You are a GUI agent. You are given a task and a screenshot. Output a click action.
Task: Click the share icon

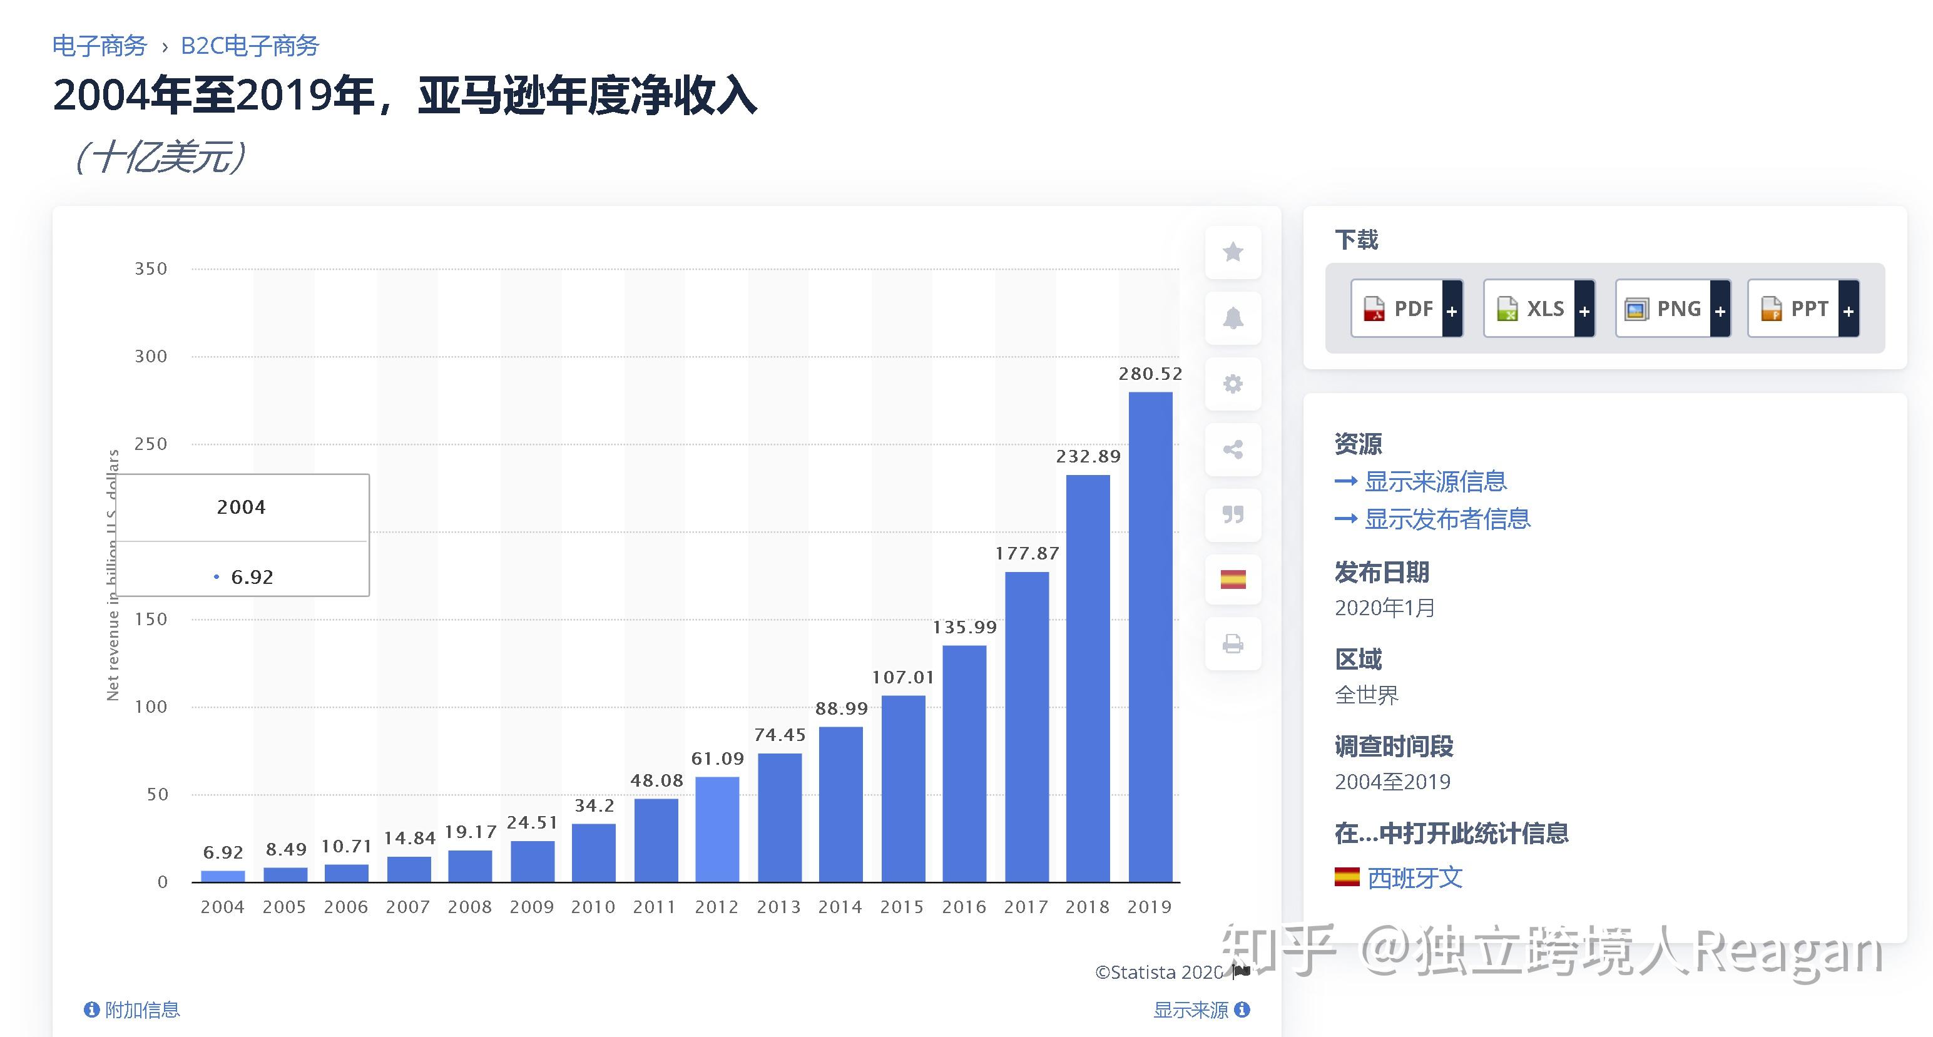click(x=1233, y=449)
